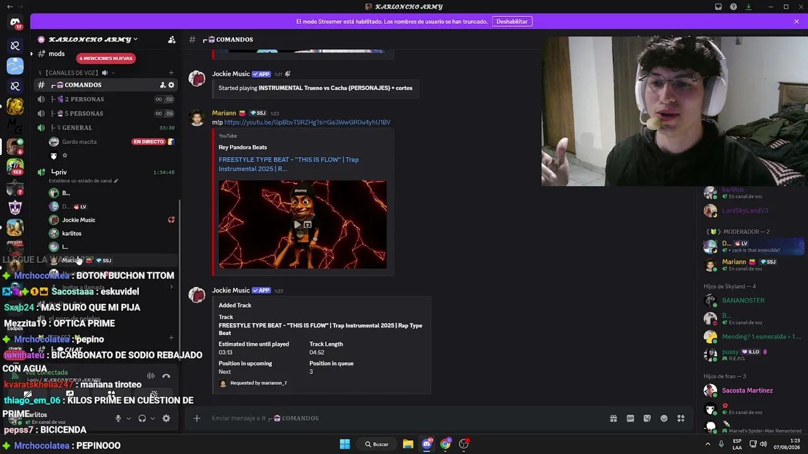Open the priv voice channel
Image resolution: width=808 pixels, height=454 pixels.
coord(105,172)
